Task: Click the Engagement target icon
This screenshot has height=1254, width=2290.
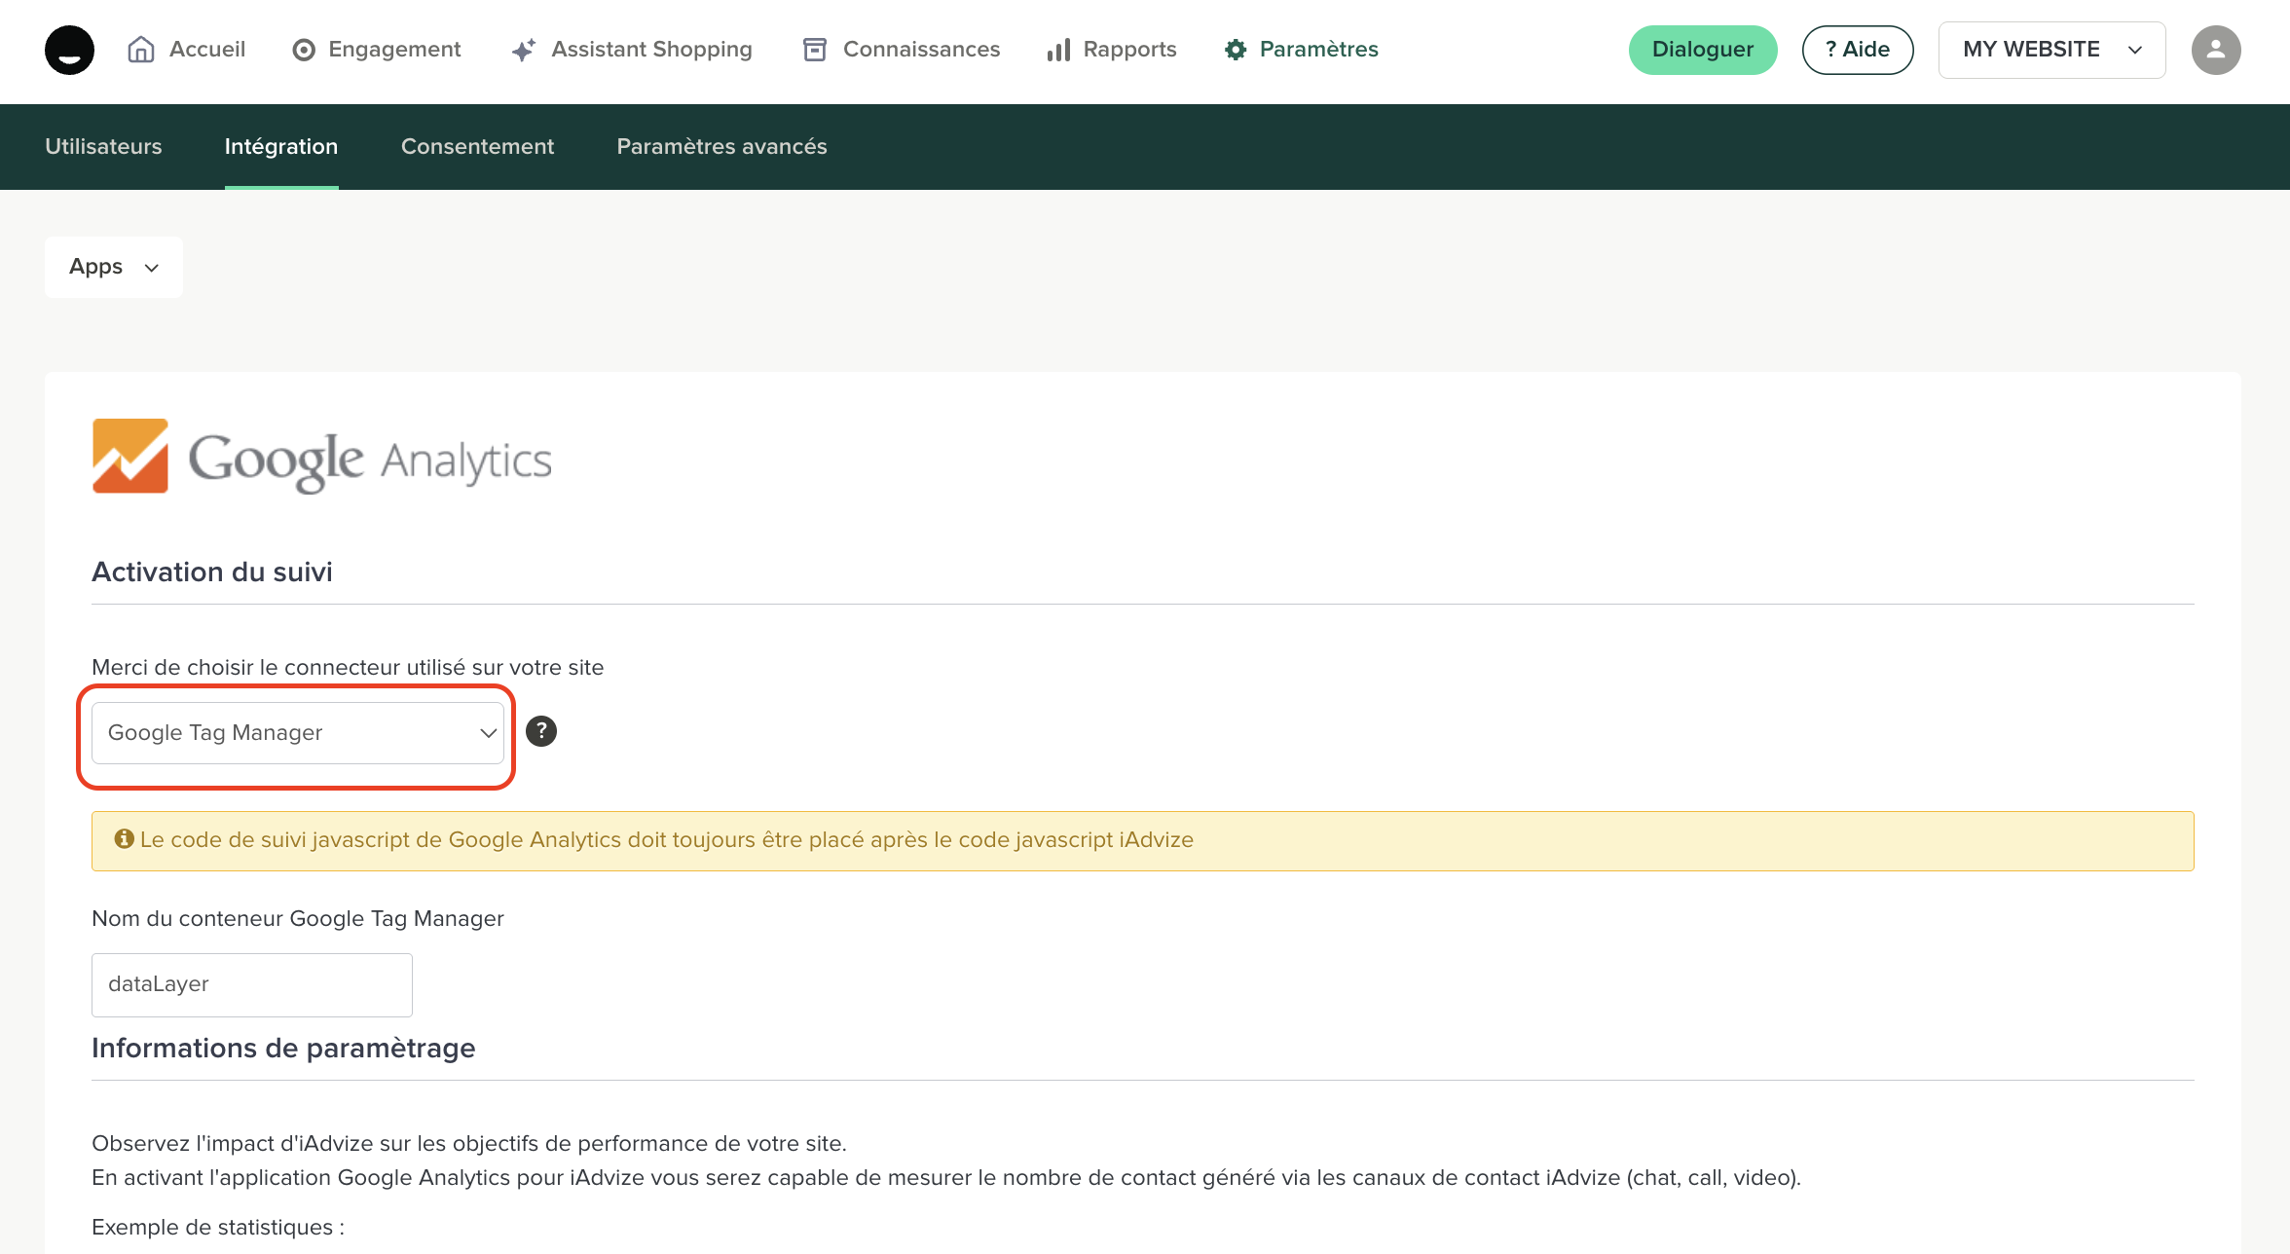Action: pos(304,50)
